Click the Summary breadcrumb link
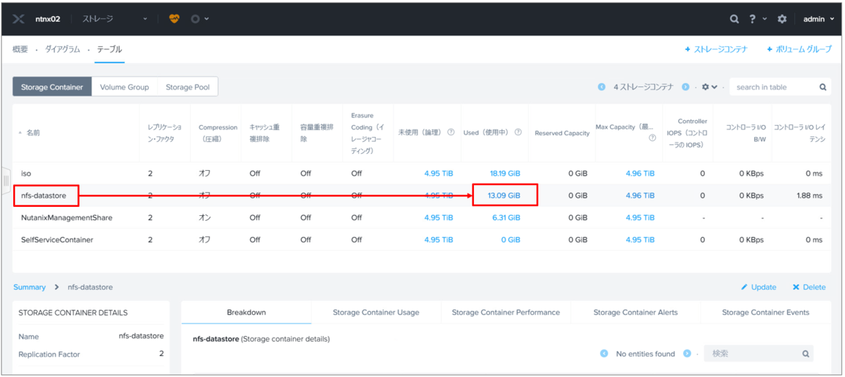 [x=30, y=287]
